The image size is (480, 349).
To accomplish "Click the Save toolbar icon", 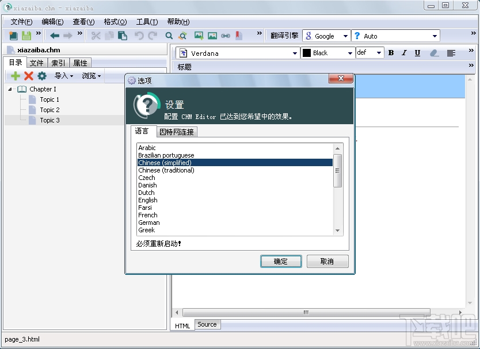I will 26,36.
